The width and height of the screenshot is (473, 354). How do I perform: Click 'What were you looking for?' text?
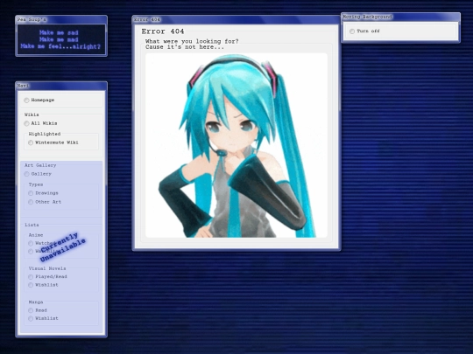click(192, 41)
